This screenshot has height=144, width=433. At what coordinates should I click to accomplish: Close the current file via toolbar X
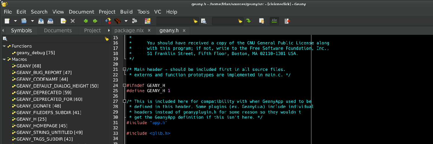point(73,21)
